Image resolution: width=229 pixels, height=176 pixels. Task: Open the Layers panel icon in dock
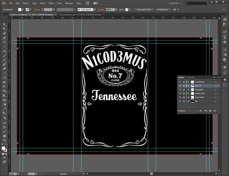point(225,79)
